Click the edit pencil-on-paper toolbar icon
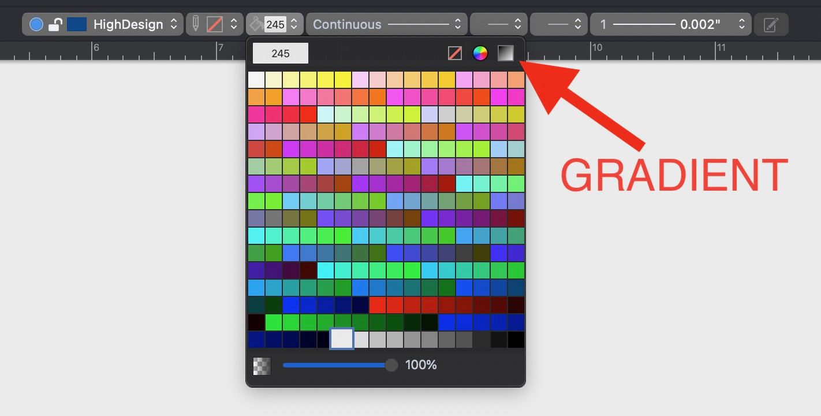The height and width of the screenshot is (416, 821). [771, 24]
